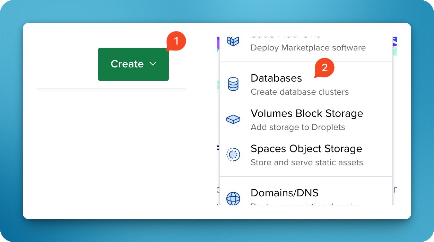This screenshot has height=242, width=434.
Task: Expand the Create dropdown chevron arrow
Action: coord(153,64)
